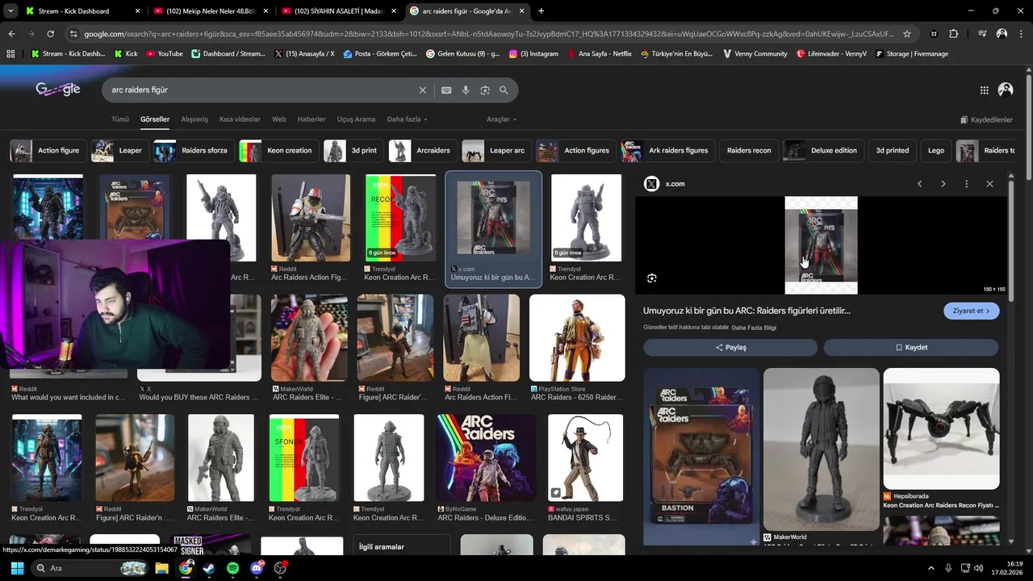Select the Leaper filter chip

coord(119,151)
